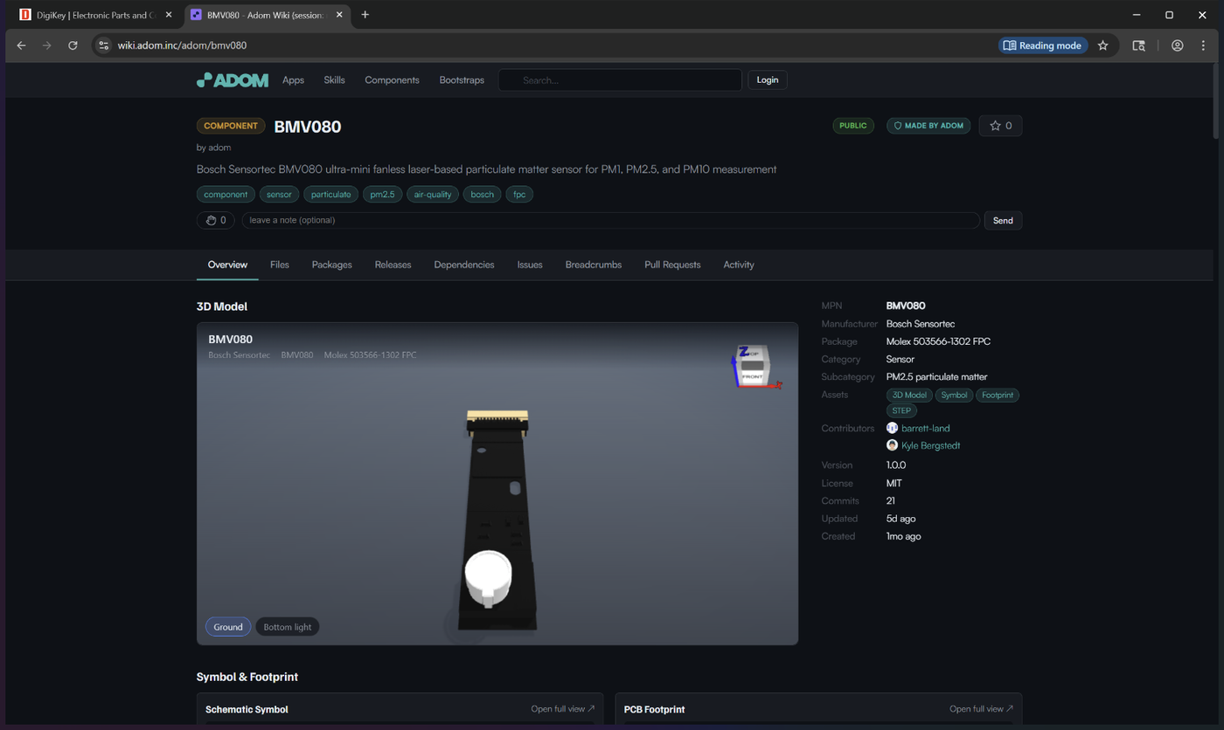
Task: Open the Pull Requests tab
Action: click(x=672, y=265)
